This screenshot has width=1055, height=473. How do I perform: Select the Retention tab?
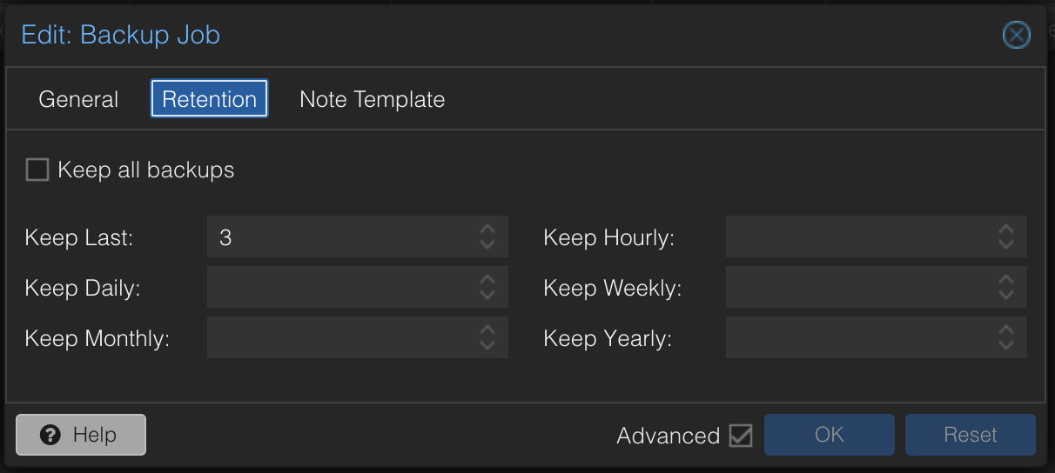point(210,99)
